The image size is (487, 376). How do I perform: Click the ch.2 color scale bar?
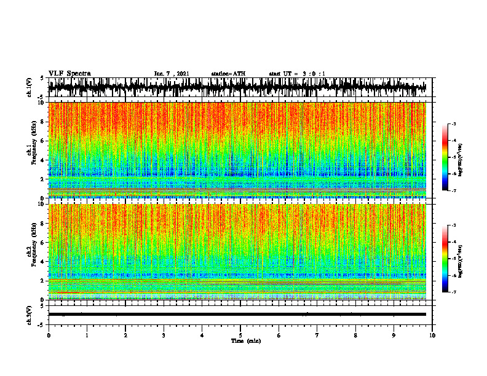point(445,259)
